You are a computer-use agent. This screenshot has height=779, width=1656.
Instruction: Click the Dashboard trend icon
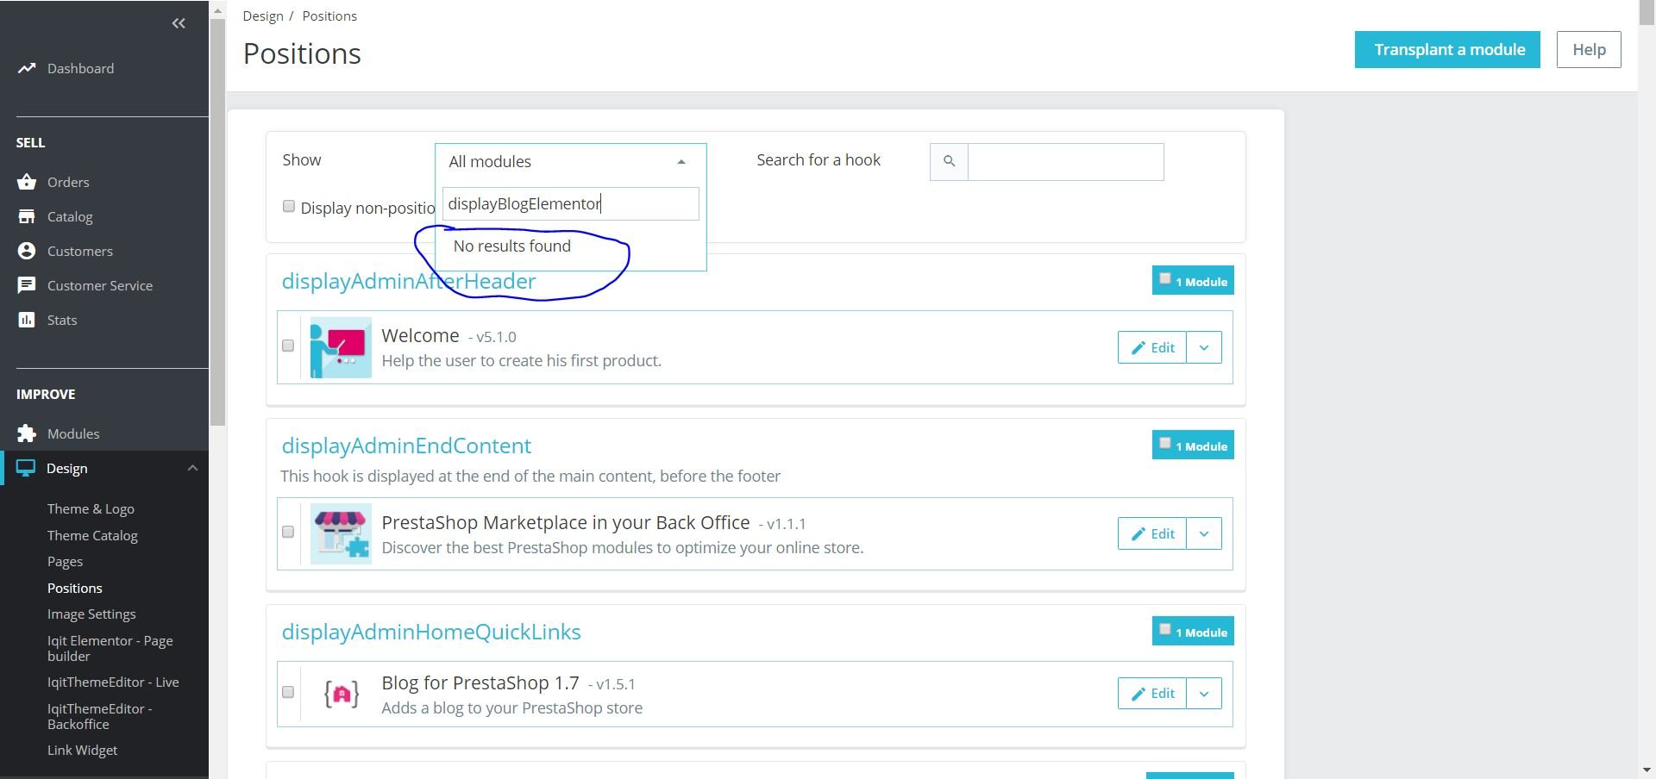click(27, 68)
